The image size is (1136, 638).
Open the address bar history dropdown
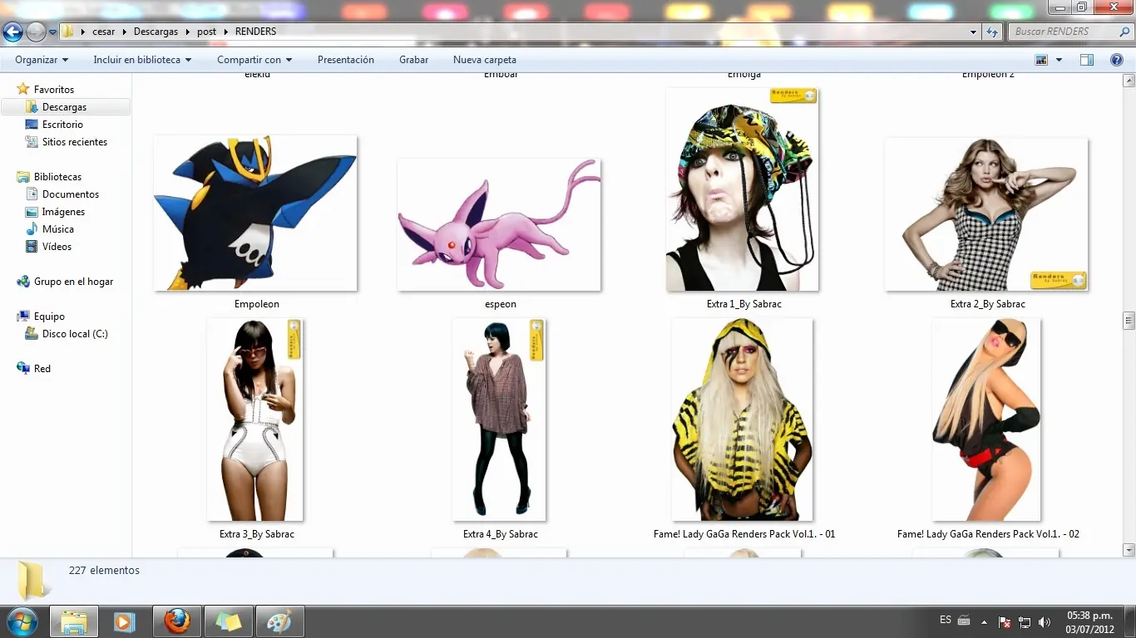click(x=974, y=32)
